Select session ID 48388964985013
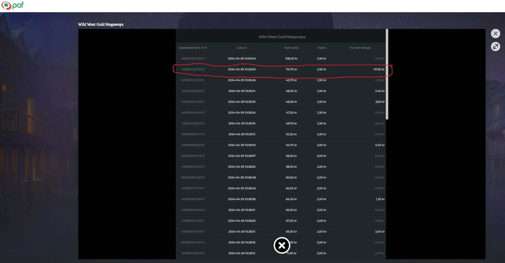Image resolution: width=505 pixels, height=263 pixels. (x=193, y=210)
